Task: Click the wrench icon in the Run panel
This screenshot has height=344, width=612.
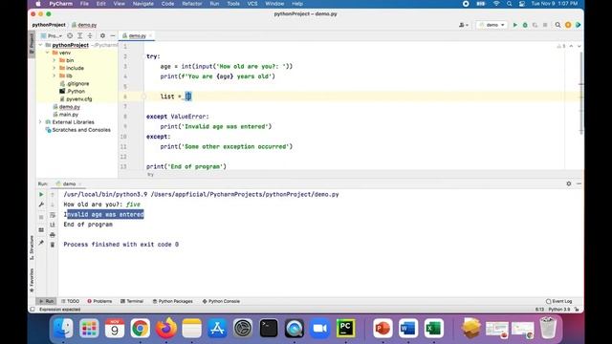Action: point(41,204)
